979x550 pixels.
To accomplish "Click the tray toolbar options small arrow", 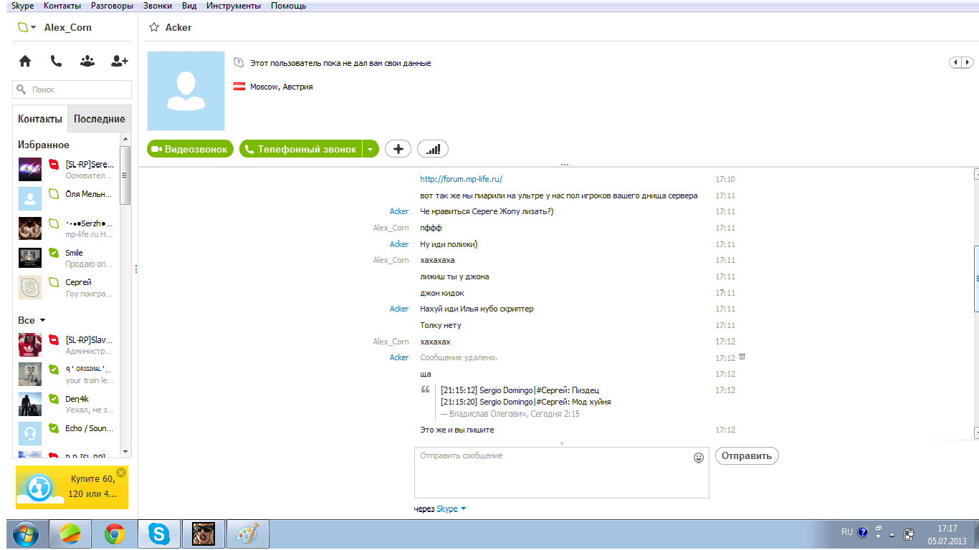I will [879, 536].
